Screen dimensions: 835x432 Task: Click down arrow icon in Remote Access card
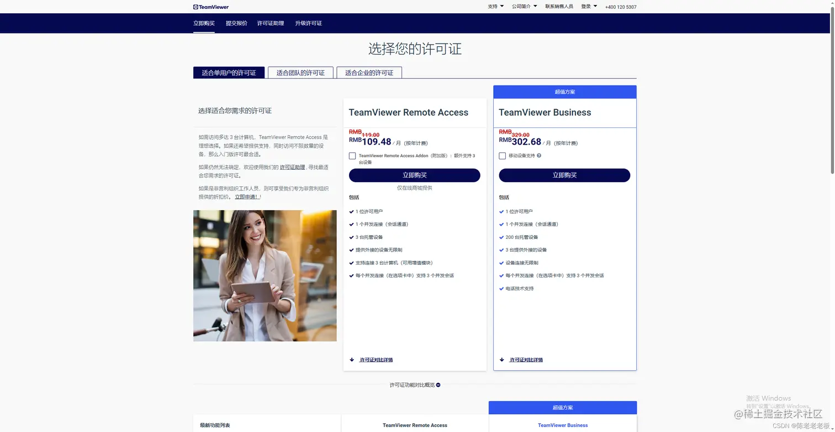(x=352, y=360)
